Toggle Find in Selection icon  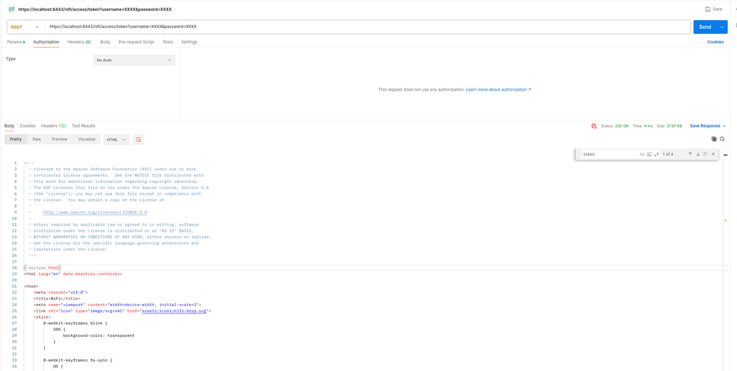tap(705, 154)
